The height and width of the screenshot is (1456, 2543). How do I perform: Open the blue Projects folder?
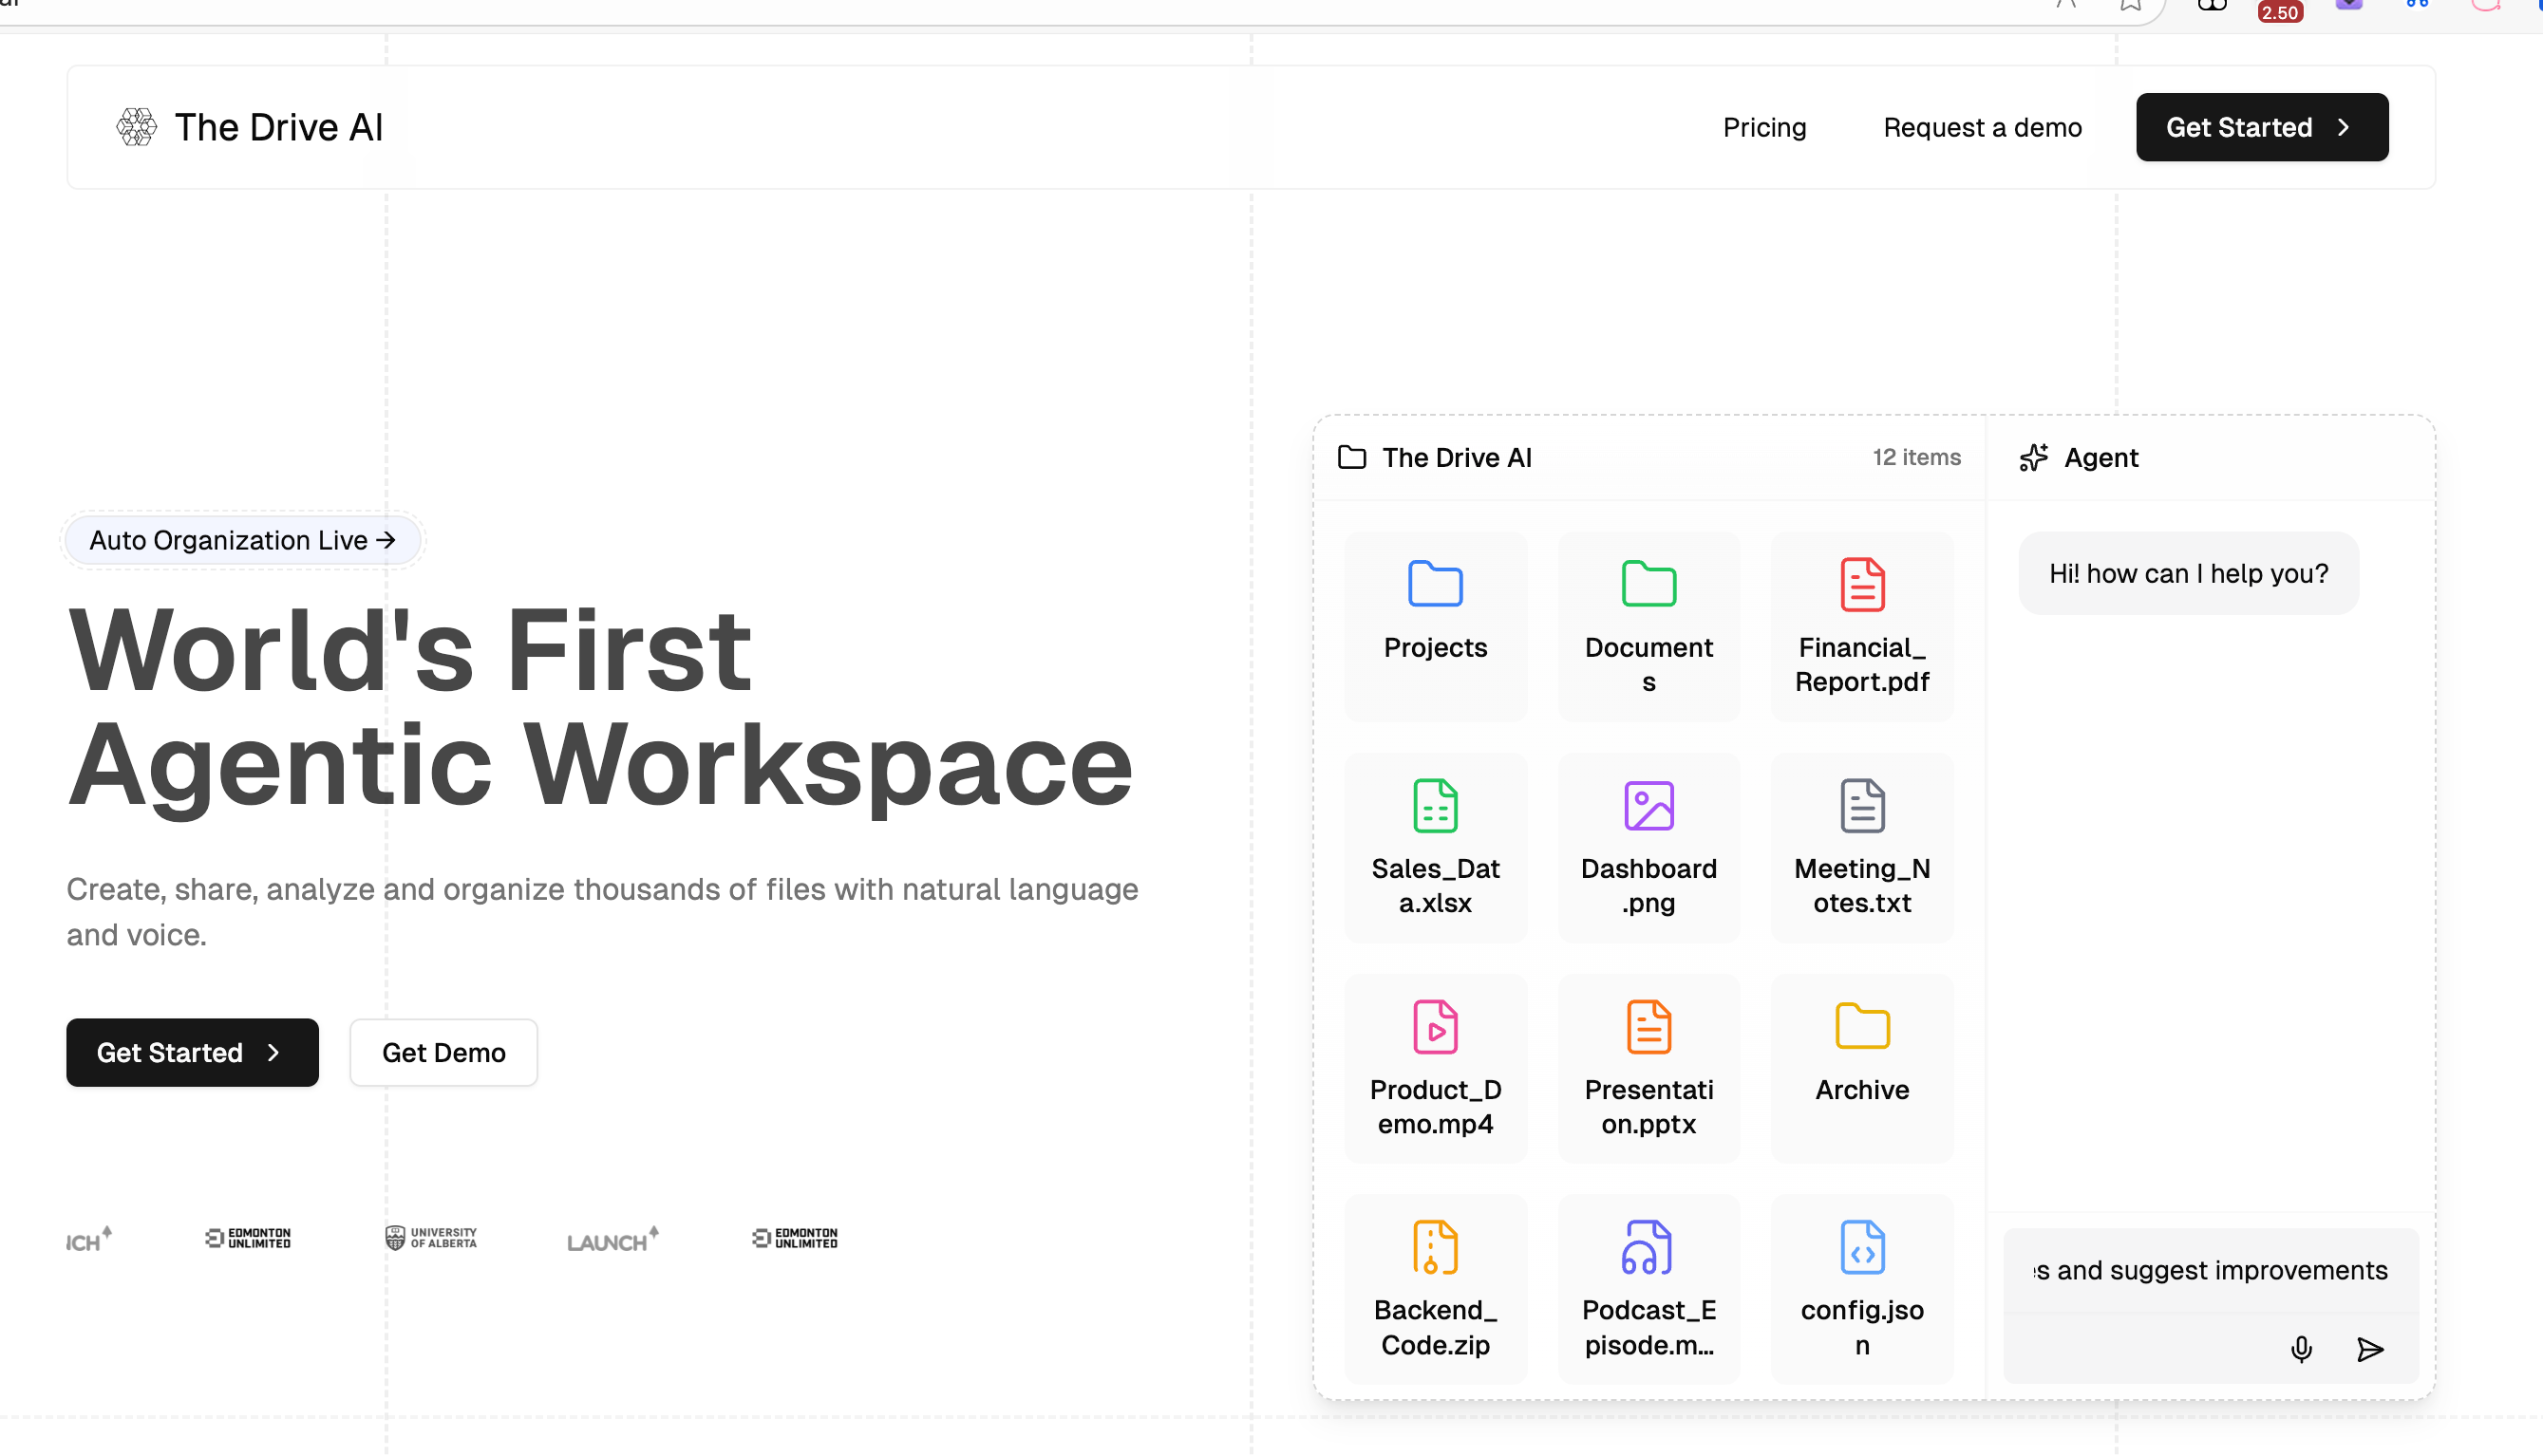coord(1435,583)
